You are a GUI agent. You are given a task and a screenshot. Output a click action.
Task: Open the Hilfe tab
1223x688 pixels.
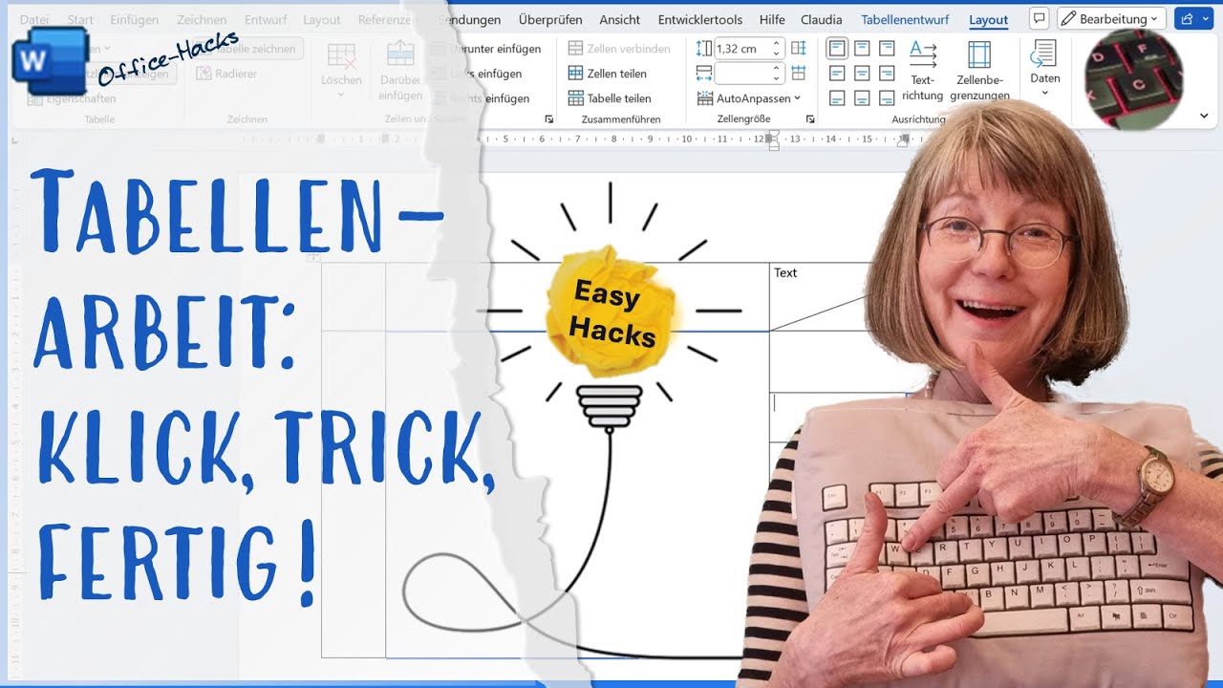[x=772, y=20]
